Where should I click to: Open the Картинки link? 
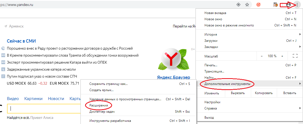(33, 99)
